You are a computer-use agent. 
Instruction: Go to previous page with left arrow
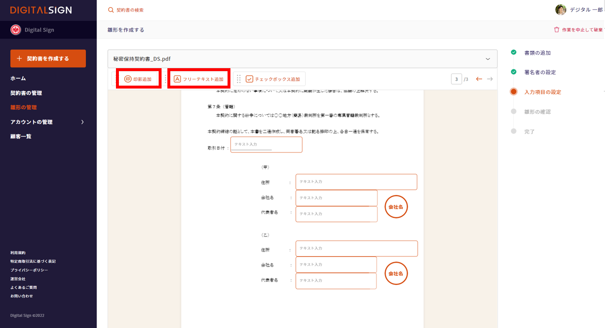479,79
